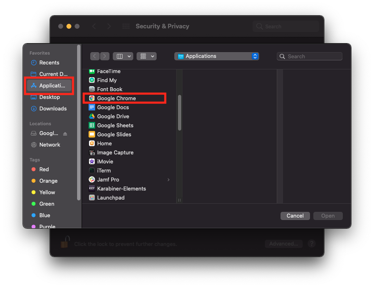This screenshot has width=374, height=287.
Task: Select Current D... folder in sidebar
Action: (49, 74)
